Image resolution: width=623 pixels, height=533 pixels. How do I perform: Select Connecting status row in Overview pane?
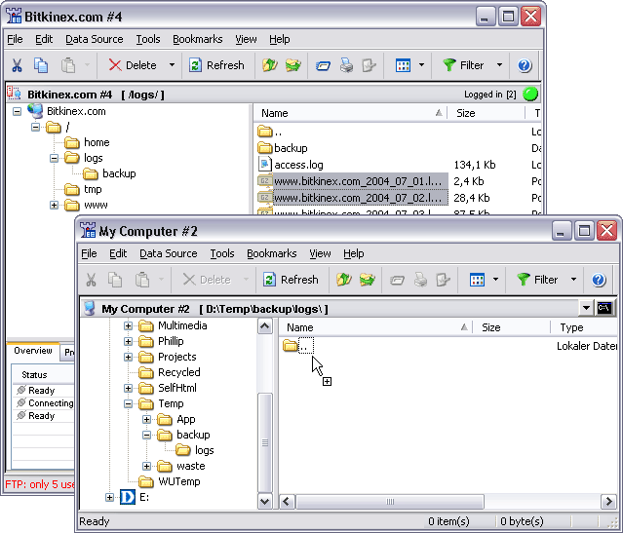click(x=44, y=403)
